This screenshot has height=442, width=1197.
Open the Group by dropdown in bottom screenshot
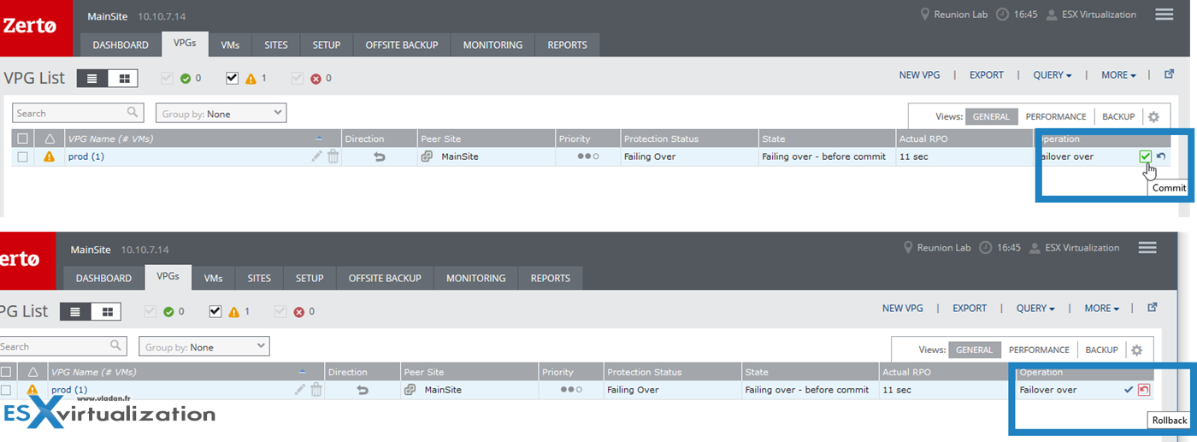[204, 346]
